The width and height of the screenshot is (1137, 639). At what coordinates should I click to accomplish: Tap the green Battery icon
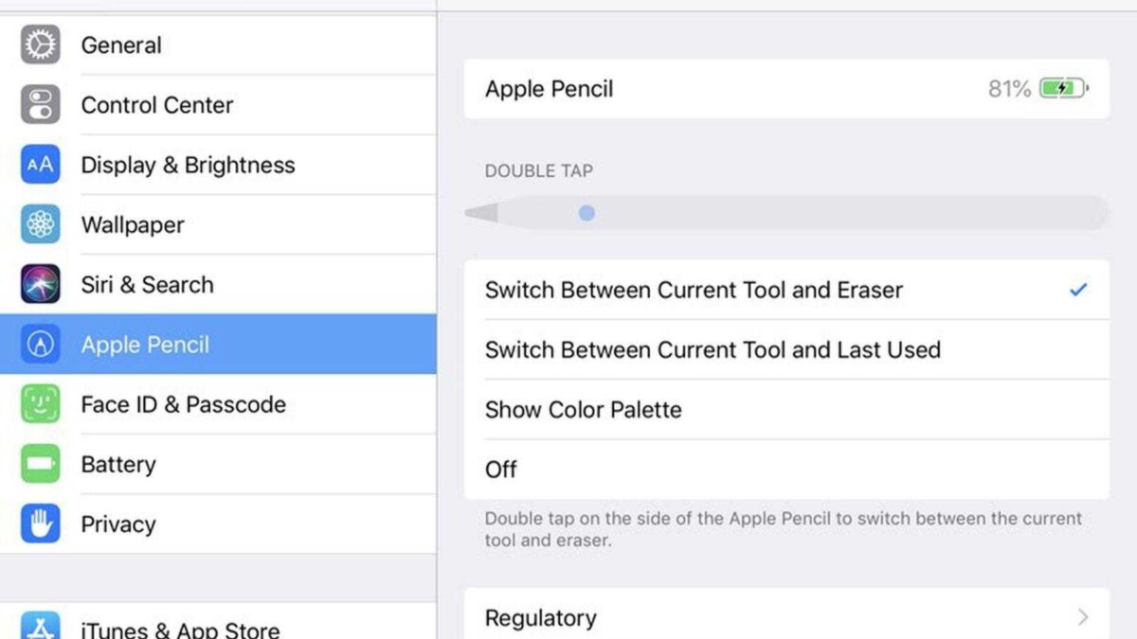pyautogui.click(x=40, y=464)
